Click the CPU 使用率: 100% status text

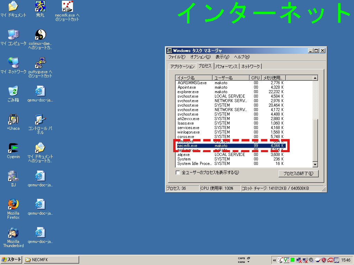(217, 188)
